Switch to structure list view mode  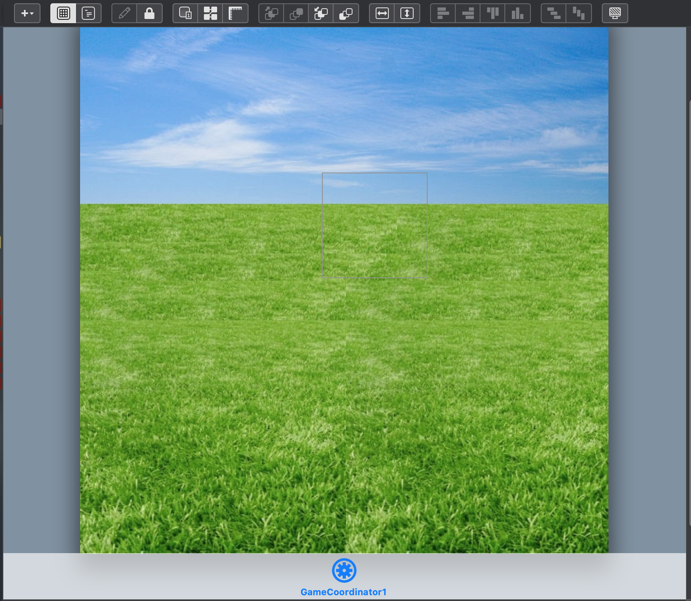coord(88,13)
